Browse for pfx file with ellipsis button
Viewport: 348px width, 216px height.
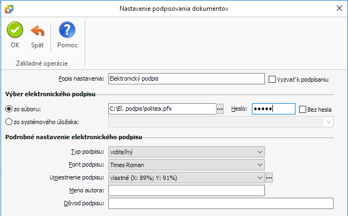220,109
